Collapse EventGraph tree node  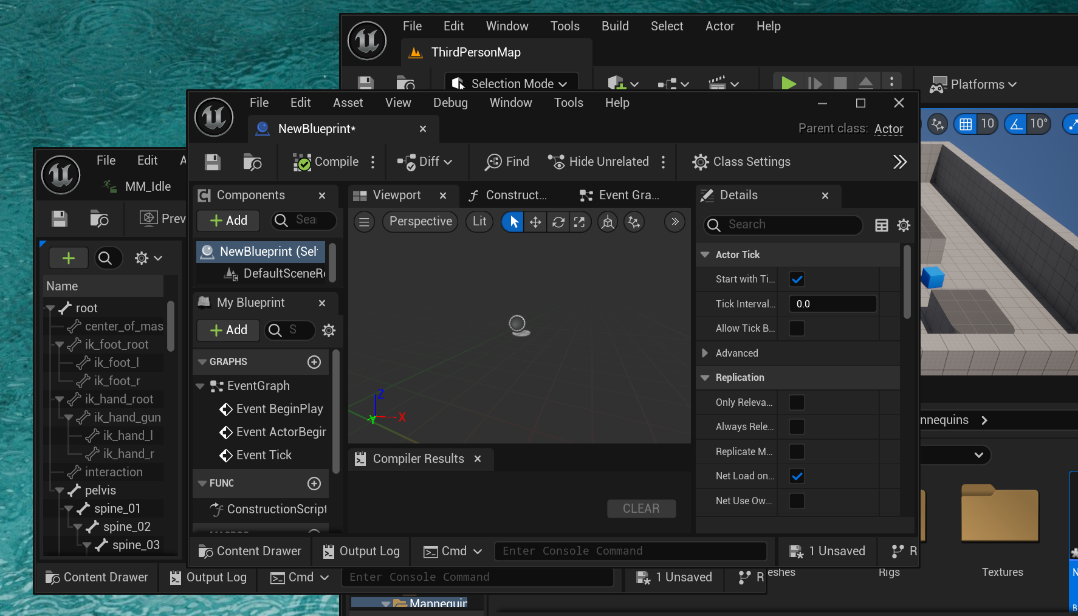(x=200, y=386)
